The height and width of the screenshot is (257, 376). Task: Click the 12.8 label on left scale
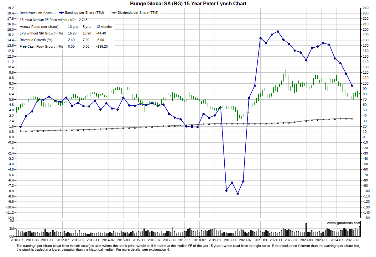click(11, 51)
